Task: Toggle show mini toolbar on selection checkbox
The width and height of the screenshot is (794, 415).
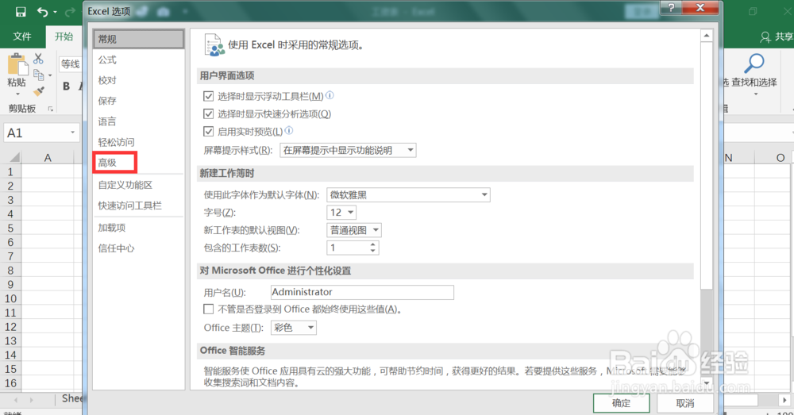Action: point(208,96)
